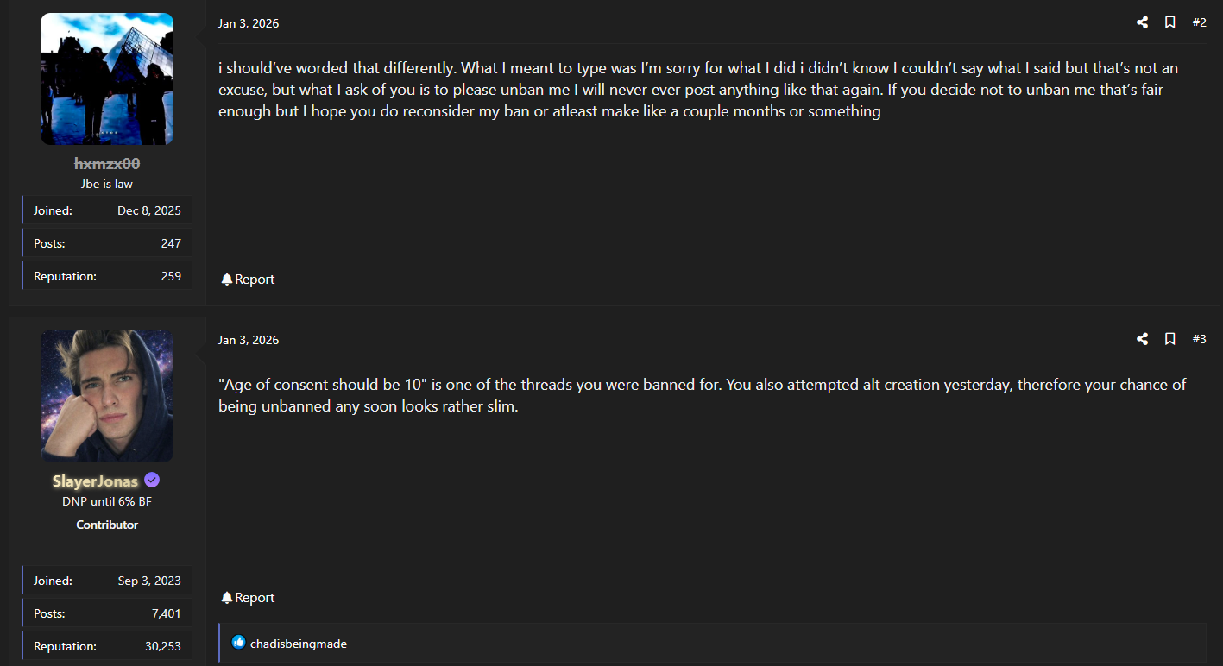Click the blue like icon beside chadisbeingmade
The height and width of the screenshot is (666, 1223).
(238, 643)
